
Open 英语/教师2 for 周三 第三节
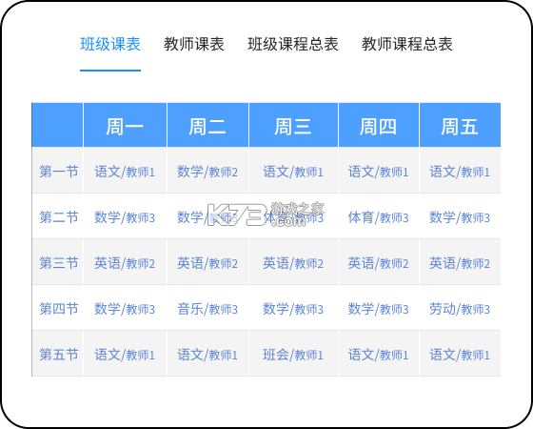click(x=293, y=263)
